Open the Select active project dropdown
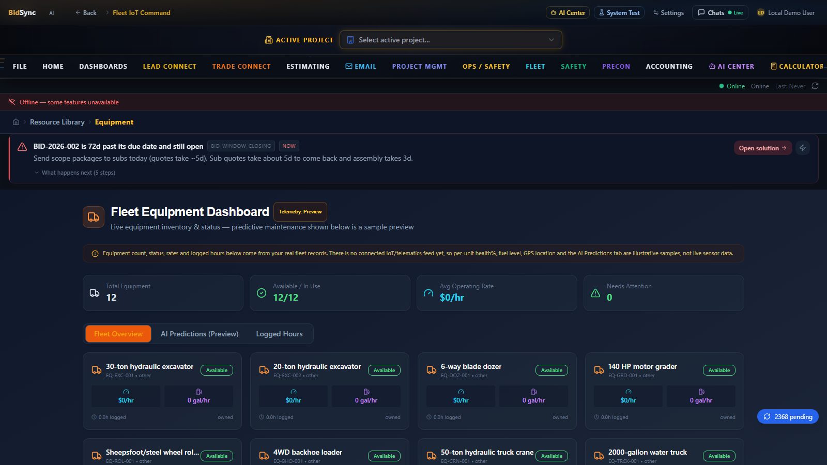The height and width of the screenshot is (465, 827). (x=451, y=40)
